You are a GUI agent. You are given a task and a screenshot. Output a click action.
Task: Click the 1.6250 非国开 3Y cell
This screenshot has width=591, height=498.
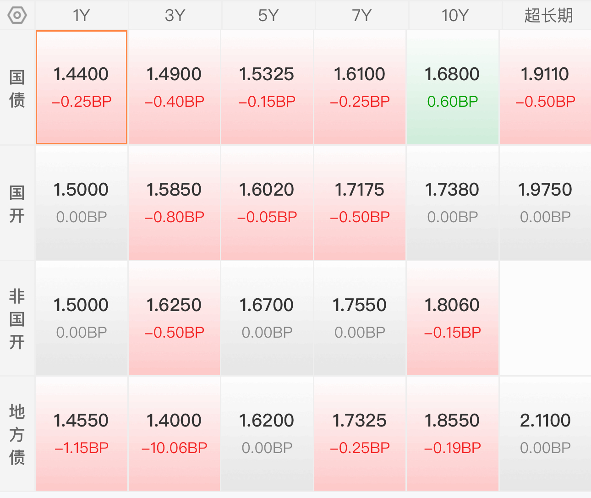pos(174,318)
